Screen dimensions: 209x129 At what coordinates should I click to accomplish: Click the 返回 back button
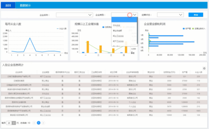pos(8,5)
